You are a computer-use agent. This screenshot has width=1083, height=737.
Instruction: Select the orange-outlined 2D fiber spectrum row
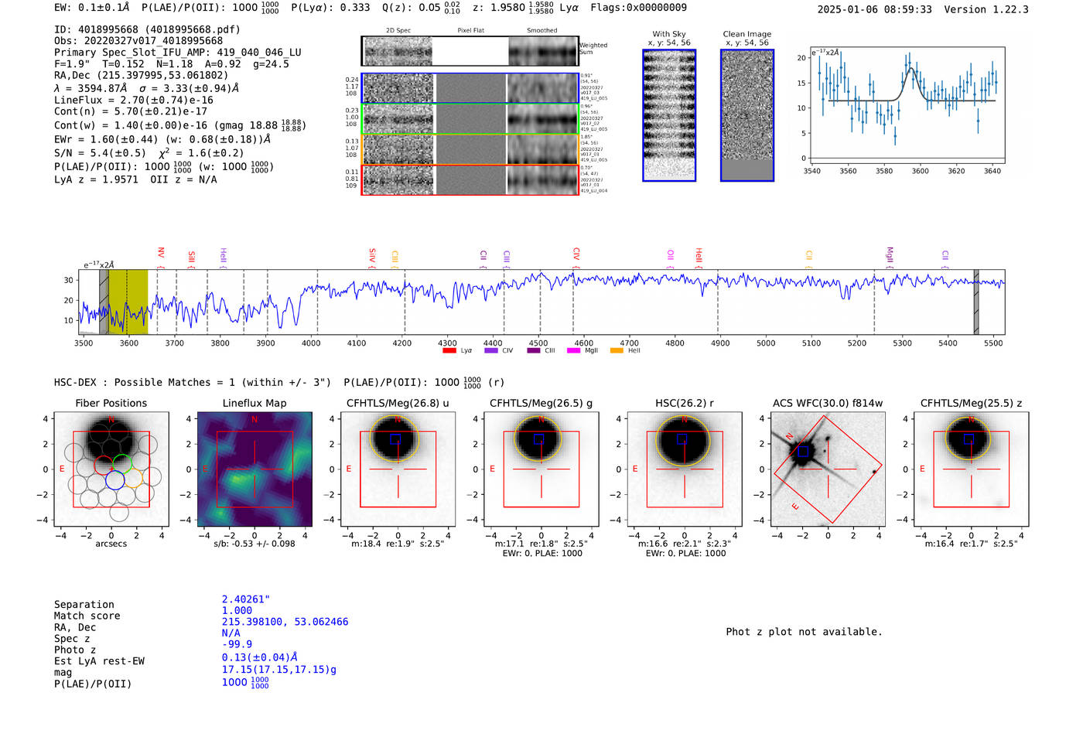(470, 149)
